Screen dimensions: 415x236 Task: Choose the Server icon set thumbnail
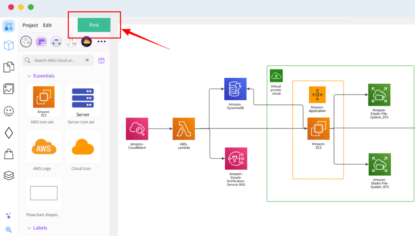pyautogui.click(x=83, y=101)
